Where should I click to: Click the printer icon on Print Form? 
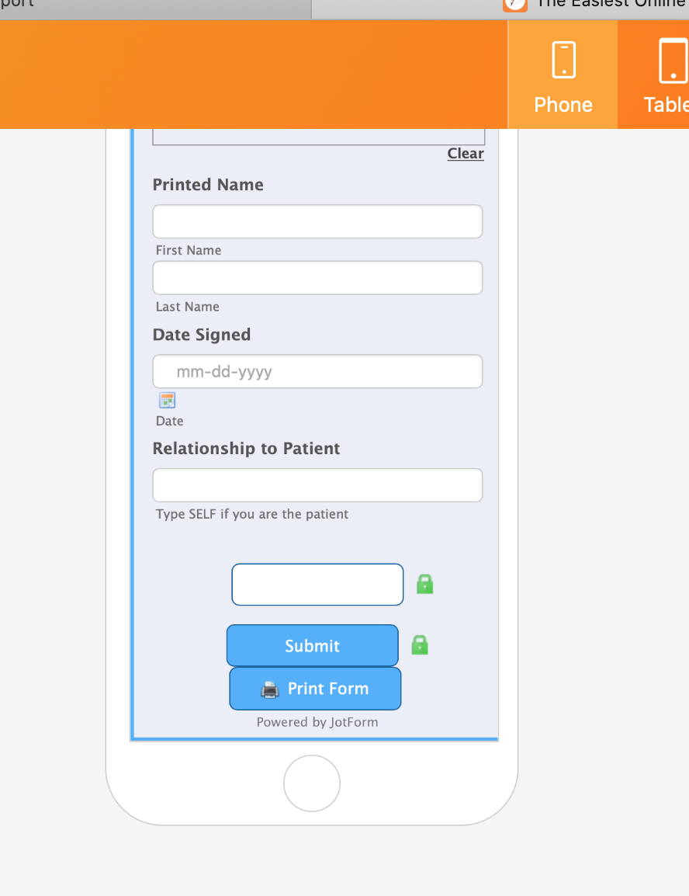(269, 689)
